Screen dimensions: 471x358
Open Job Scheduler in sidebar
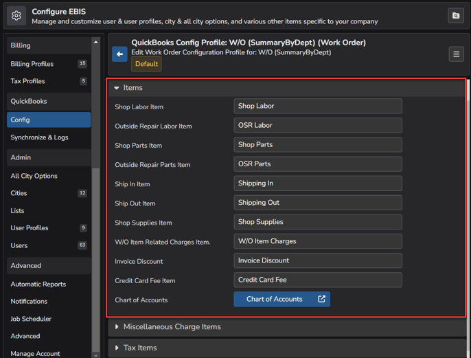(x=31, y=319)
